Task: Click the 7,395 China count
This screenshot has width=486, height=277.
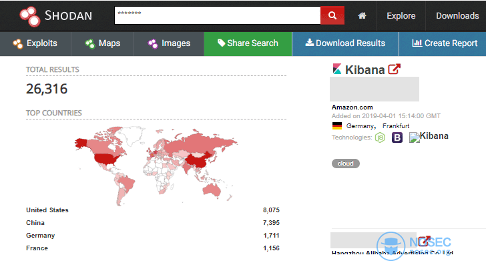Action: click(x=271, y=223)
